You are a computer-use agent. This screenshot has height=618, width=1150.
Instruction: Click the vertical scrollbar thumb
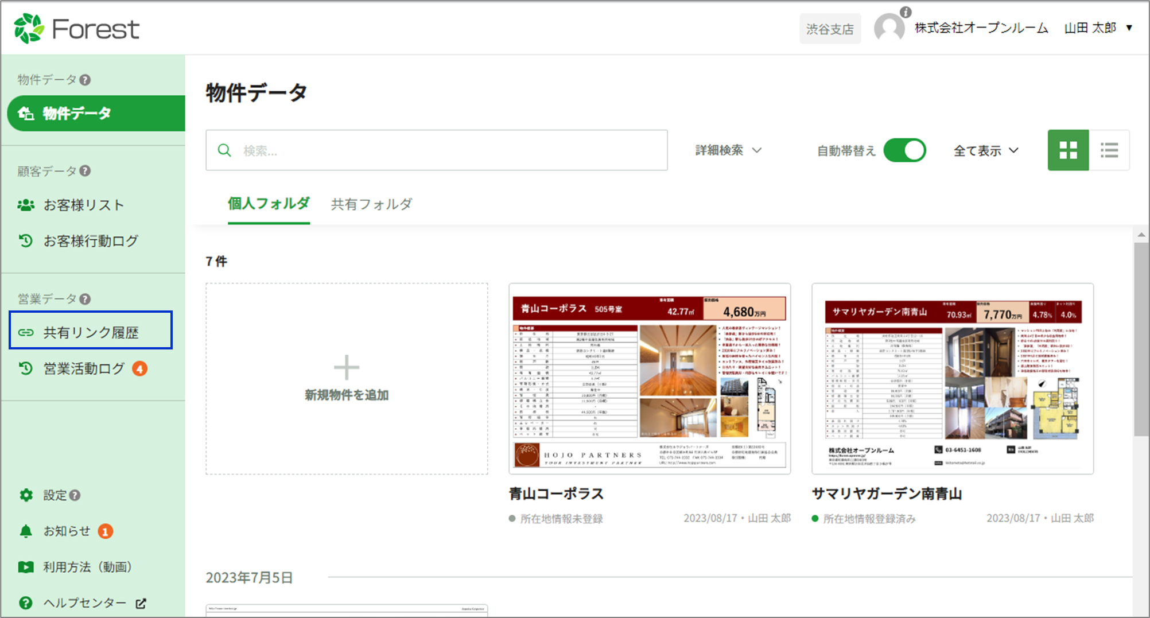pyautogui.click(x=1141, y=339)
